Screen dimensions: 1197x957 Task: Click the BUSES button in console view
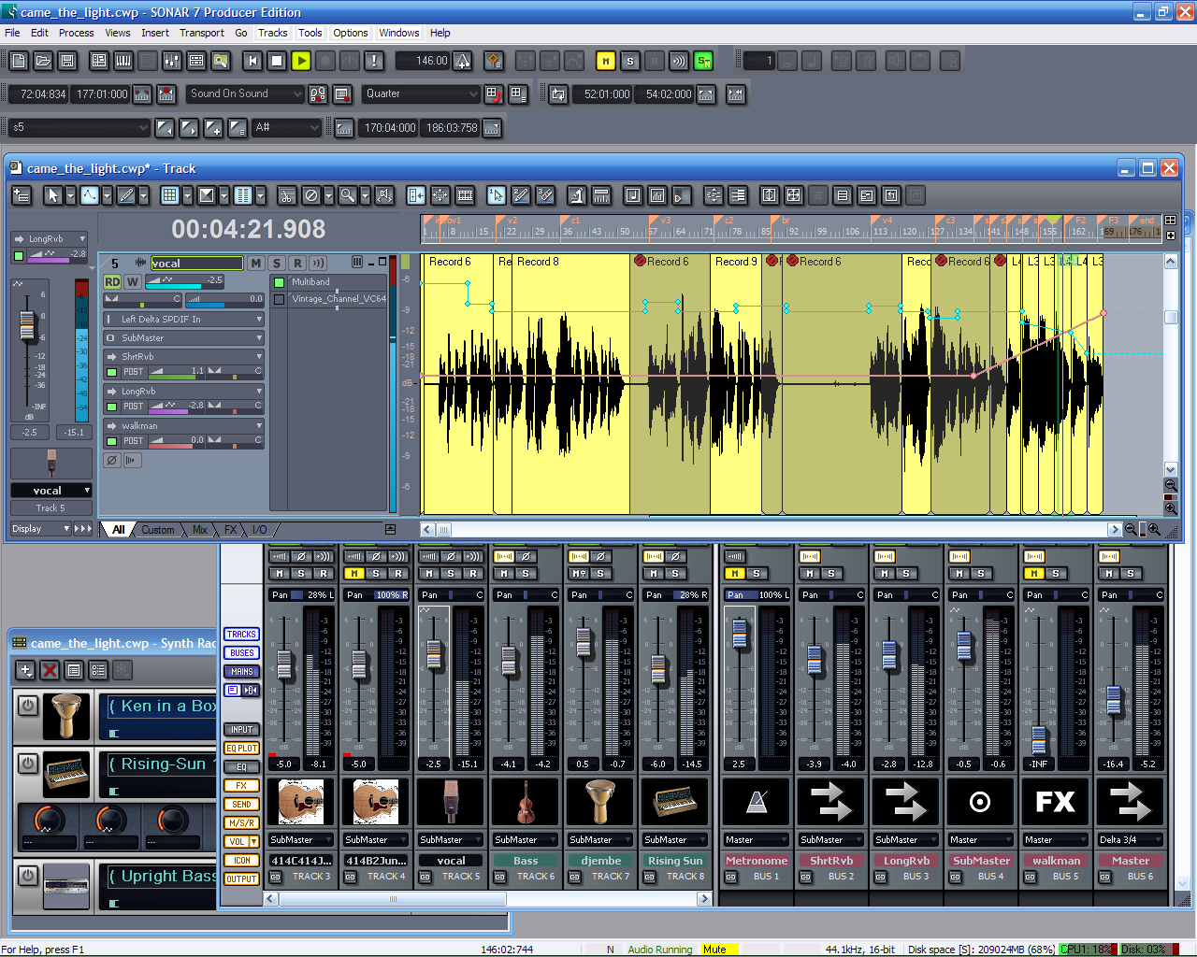click(241, 653)
